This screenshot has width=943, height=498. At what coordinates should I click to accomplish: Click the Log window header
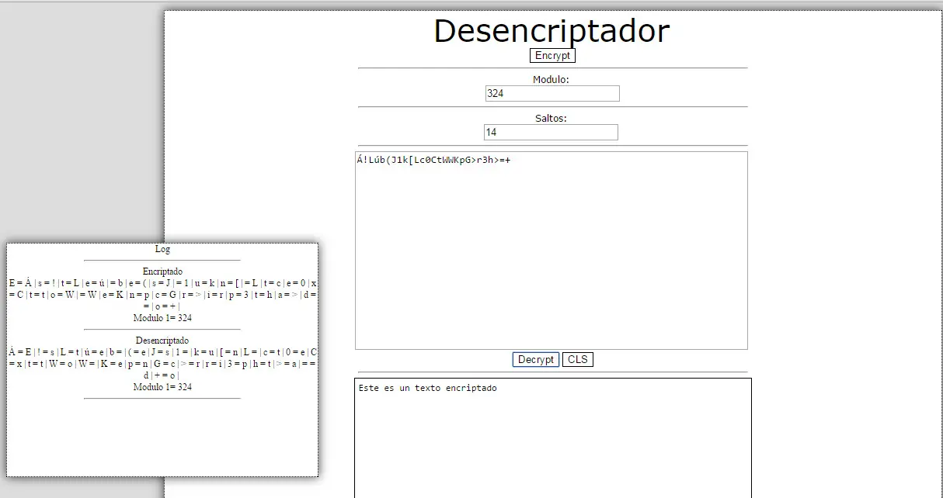click(x=162, y=249)
